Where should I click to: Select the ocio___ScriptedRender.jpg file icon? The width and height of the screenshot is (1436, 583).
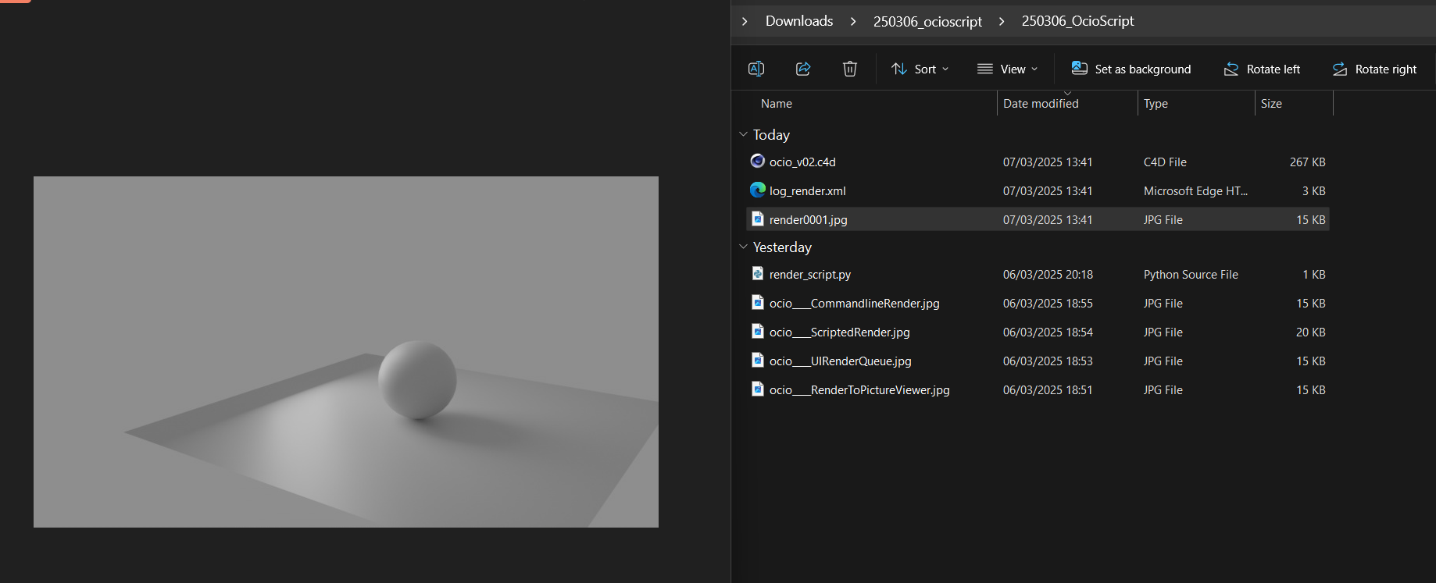point(757,331)
